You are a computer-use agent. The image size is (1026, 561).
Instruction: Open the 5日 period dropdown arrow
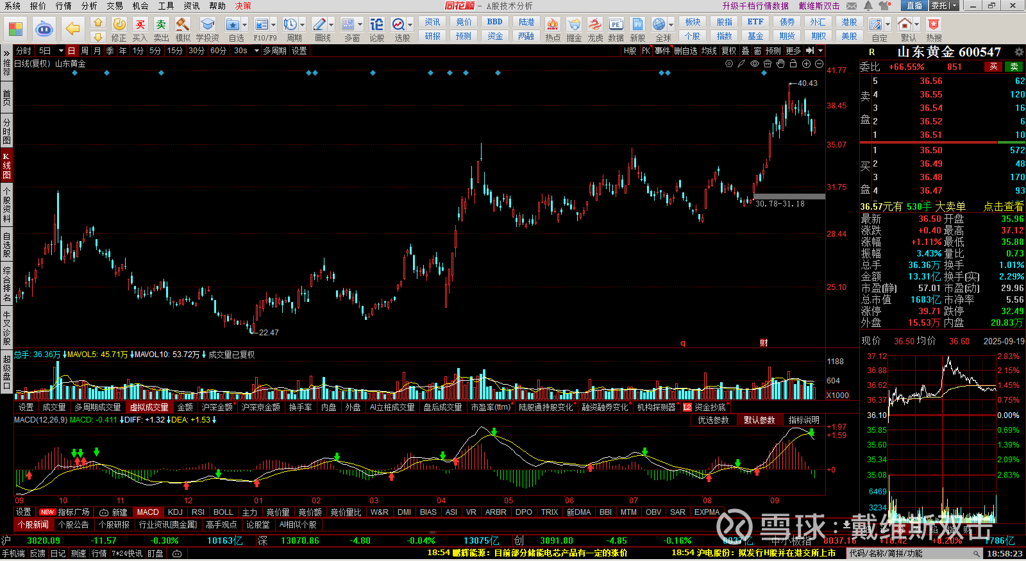point(61,51)
